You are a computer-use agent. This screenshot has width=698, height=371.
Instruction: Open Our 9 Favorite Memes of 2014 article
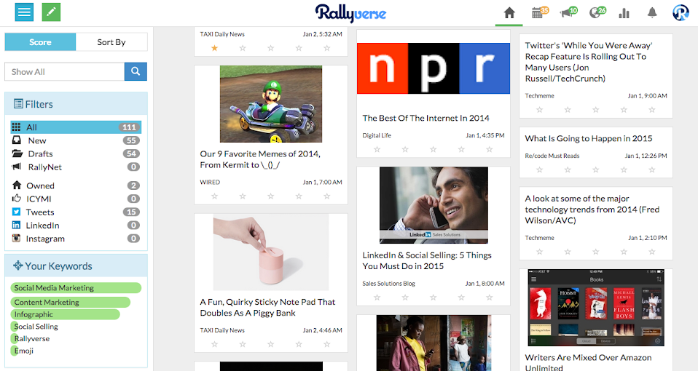[260, 159]
